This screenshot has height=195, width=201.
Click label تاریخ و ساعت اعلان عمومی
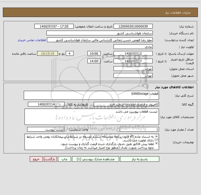(93, 26)
